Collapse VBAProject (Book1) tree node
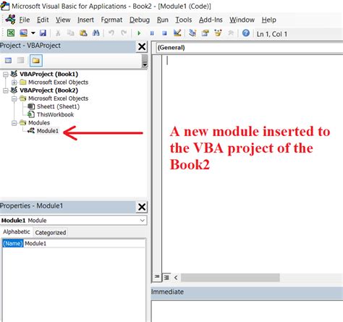Viewport: 343px width, 322px height. click(x=6, y=75)
